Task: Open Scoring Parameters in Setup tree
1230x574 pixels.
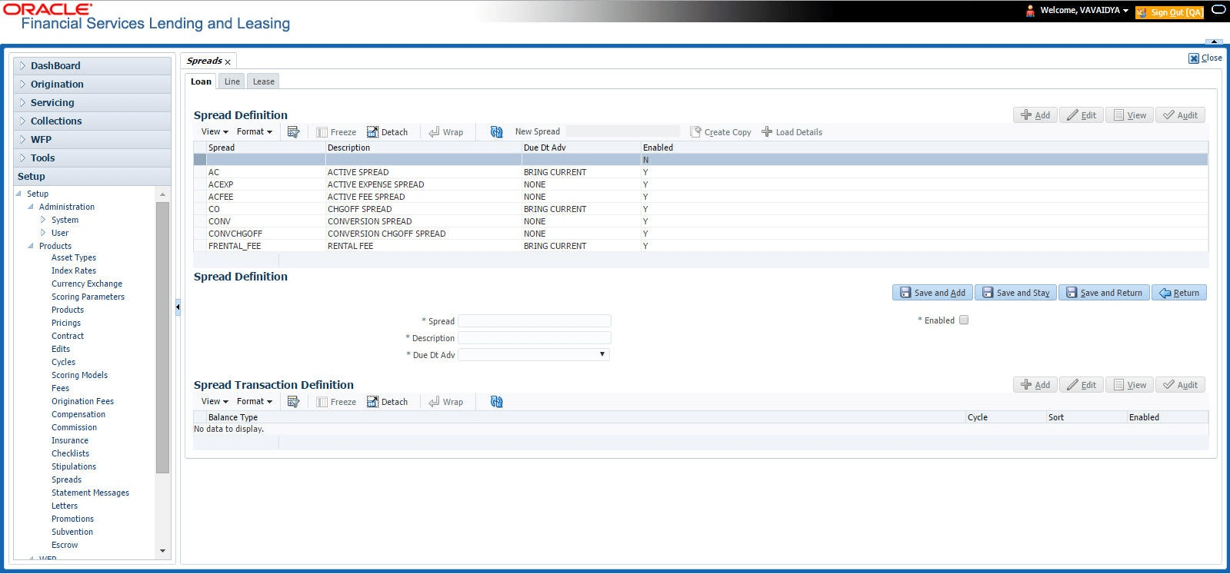Action: pos(88,297)
